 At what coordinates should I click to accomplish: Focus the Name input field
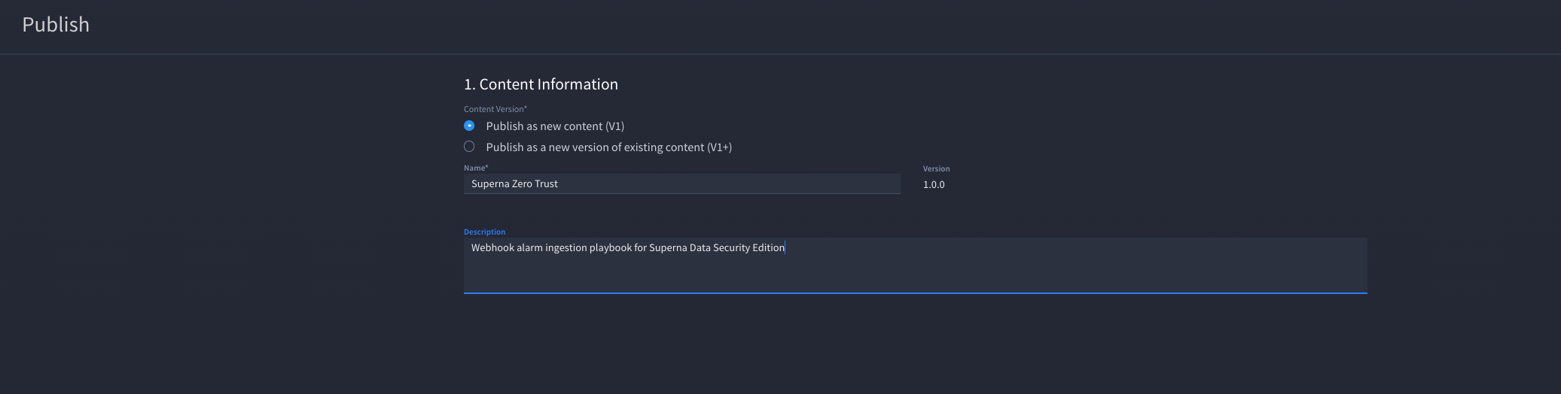[x=682, y=183]
